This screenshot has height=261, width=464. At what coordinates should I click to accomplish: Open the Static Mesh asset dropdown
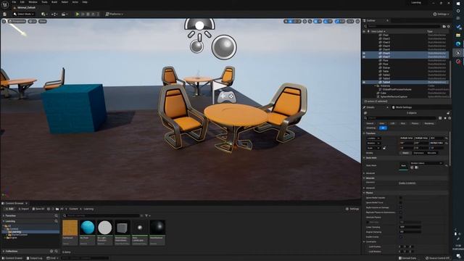click(426, 163)
